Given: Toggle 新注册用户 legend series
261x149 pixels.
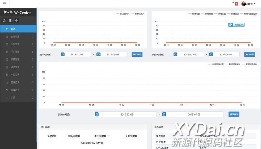Looking at the screenshot, I should [x=123, y=14].
